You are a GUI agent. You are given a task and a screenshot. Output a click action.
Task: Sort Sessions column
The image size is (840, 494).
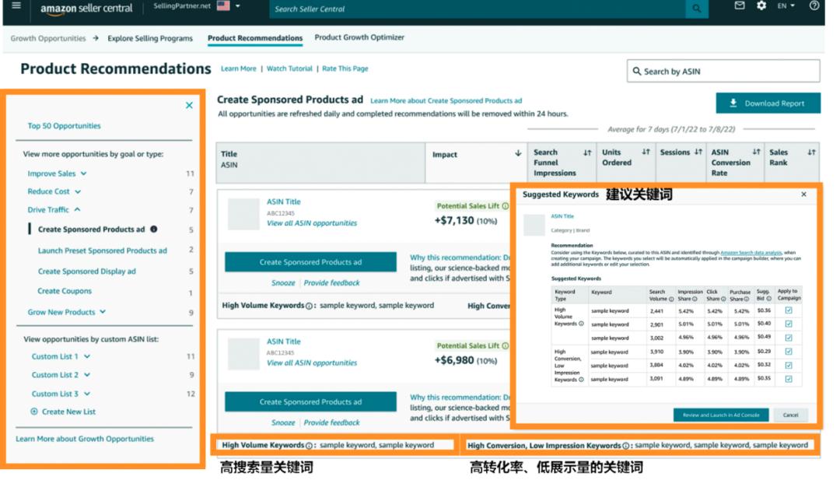698,152
